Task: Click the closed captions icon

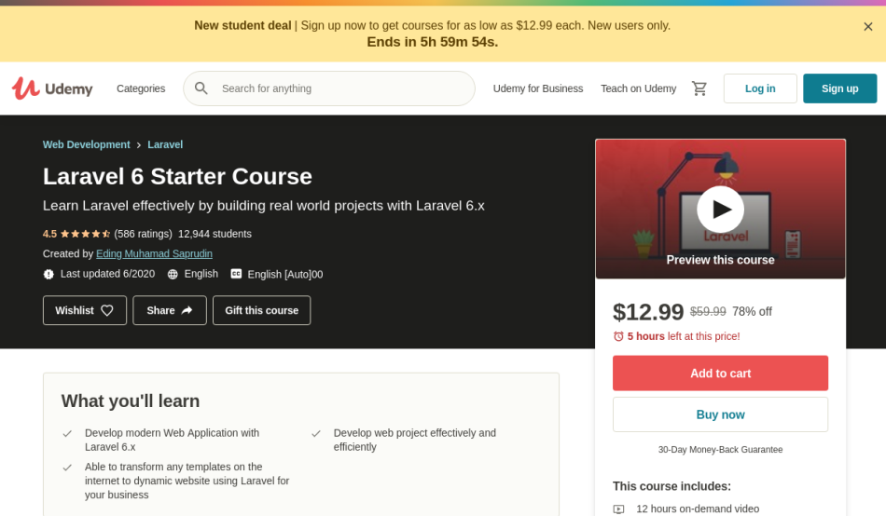Action: (x=236, y=274)
